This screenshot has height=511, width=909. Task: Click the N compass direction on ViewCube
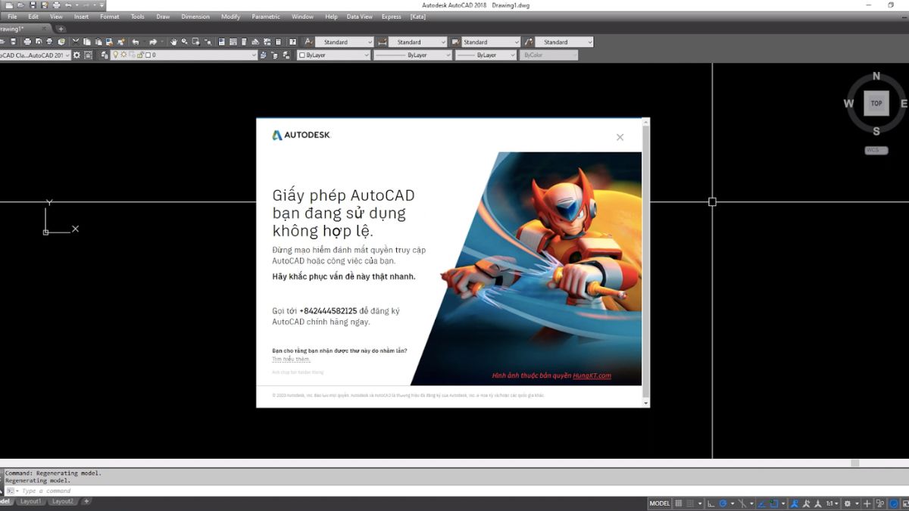876,76
